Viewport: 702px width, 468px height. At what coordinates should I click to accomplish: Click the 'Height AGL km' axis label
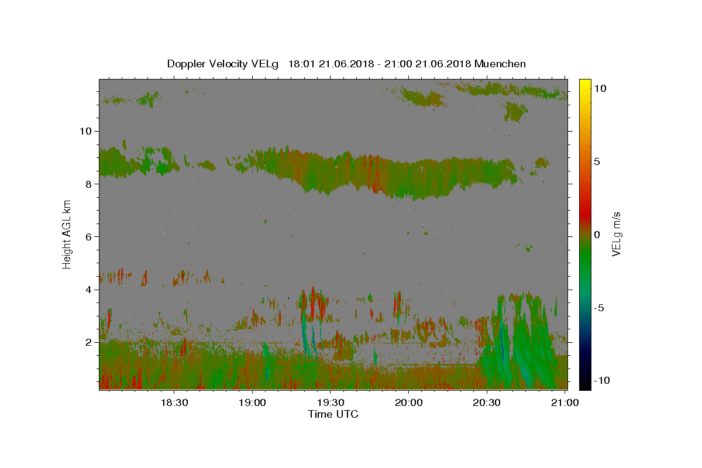67,234
